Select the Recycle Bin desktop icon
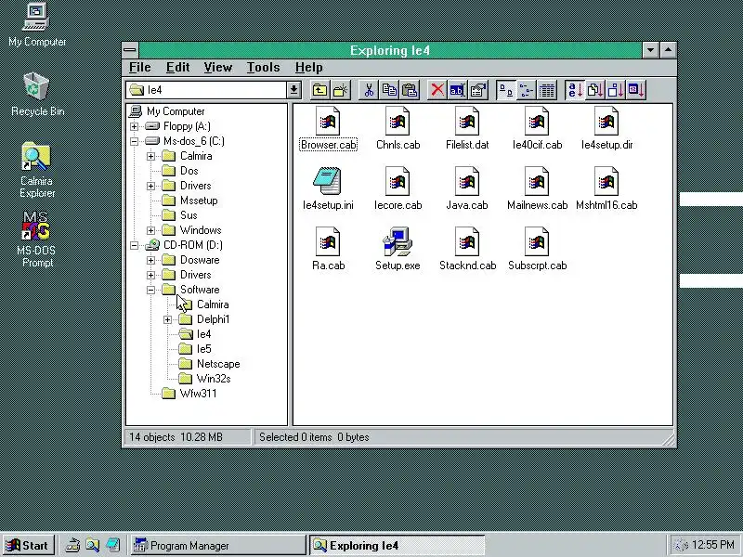Screen dimensions: 743x557 [37, 95]
